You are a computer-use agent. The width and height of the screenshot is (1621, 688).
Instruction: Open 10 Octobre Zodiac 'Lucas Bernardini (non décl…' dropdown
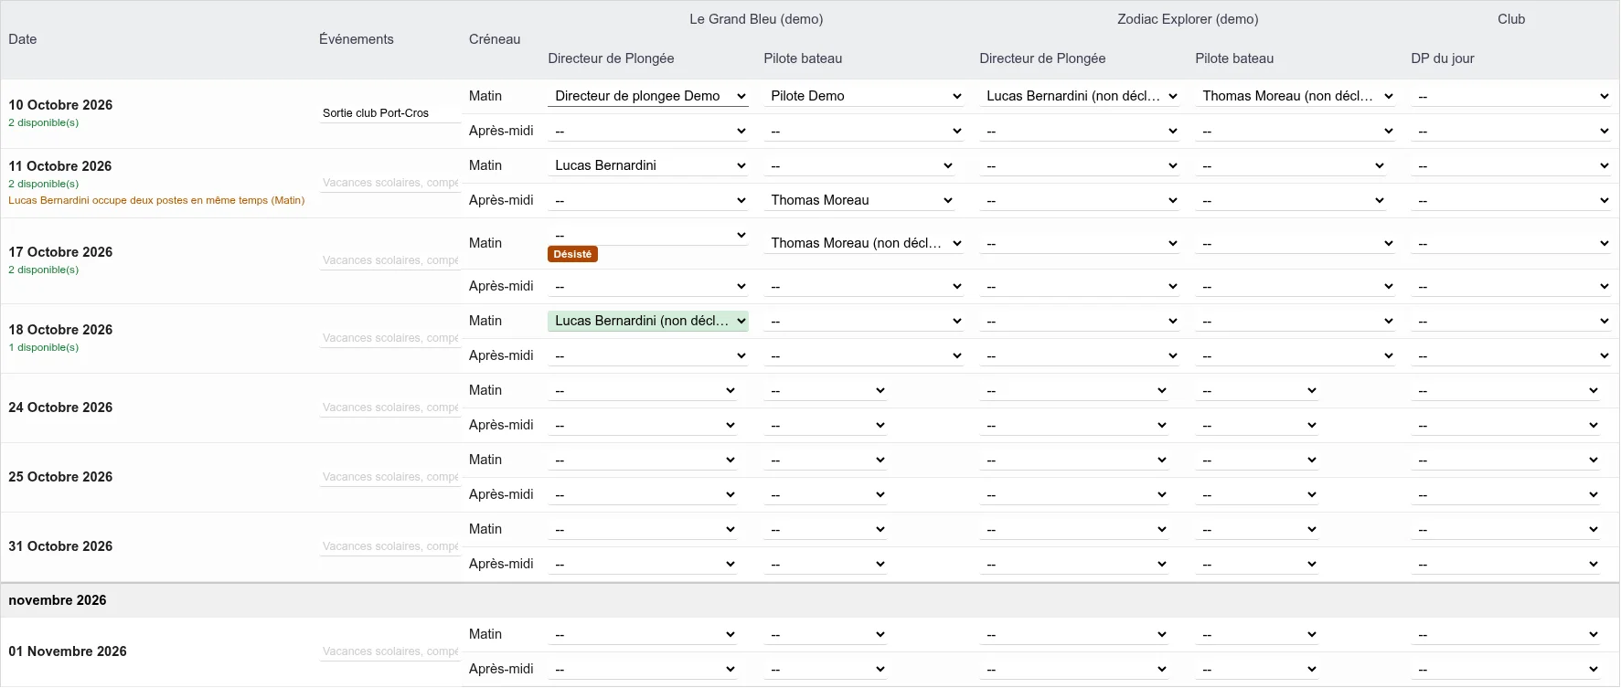click(1080, 96)
